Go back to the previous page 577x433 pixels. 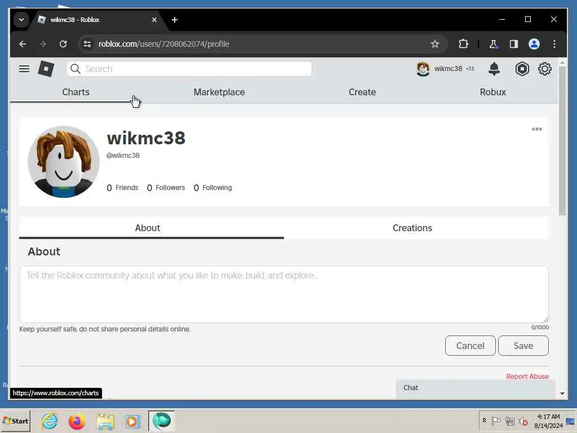point(23,44)
